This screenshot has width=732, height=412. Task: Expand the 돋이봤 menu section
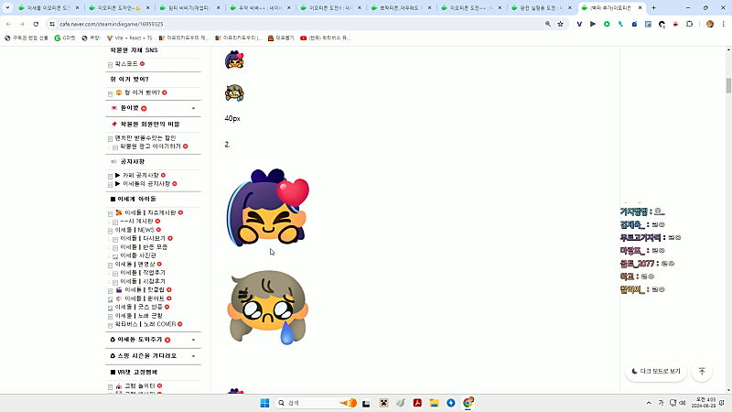193,108
